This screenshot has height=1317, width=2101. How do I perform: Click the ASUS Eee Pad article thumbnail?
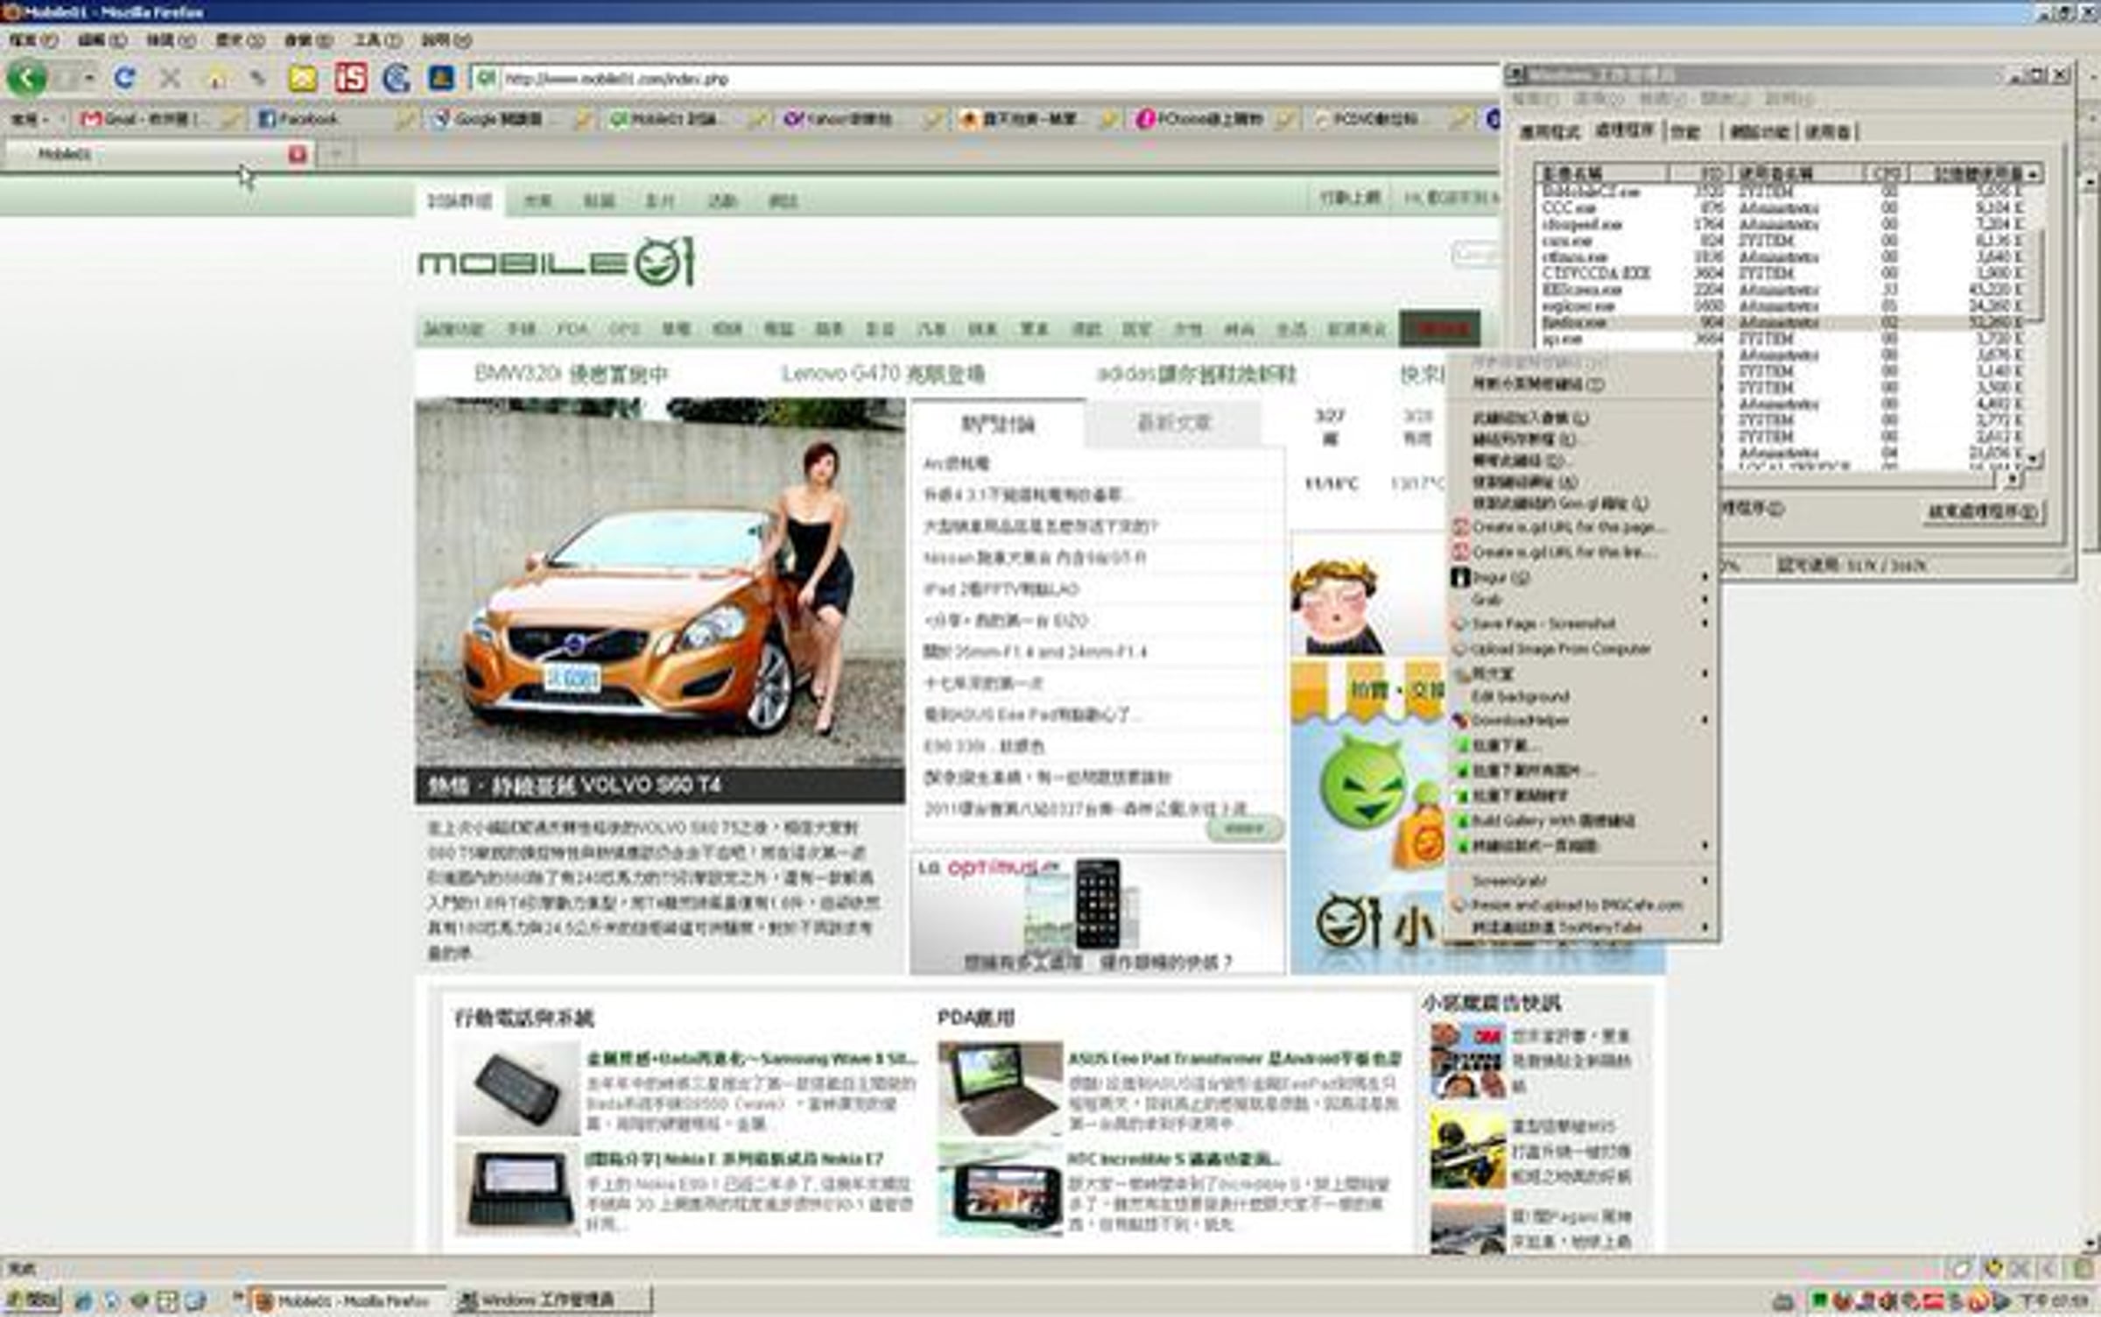[x=999, y=1089]
